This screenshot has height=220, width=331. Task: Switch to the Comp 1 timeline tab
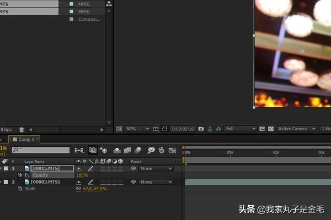(24, 139)
